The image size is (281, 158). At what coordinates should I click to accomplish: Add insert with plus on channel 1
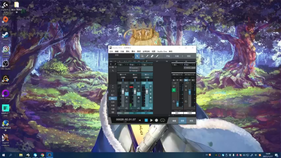pos(128,65)
